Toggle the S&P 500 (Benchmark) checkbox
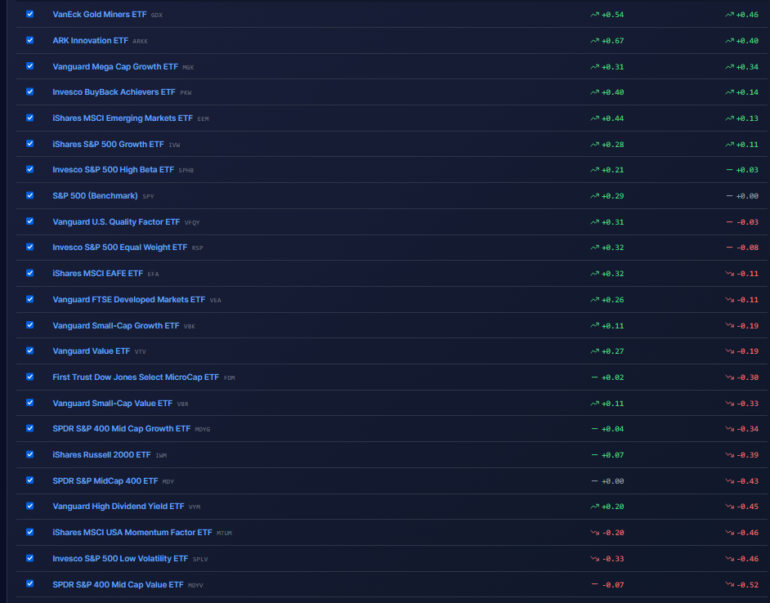770x603 pixels. pos(30,195)
